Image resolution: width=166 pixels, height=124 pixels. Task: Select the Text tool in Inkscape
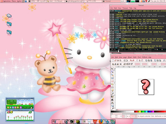coord(112,100)
